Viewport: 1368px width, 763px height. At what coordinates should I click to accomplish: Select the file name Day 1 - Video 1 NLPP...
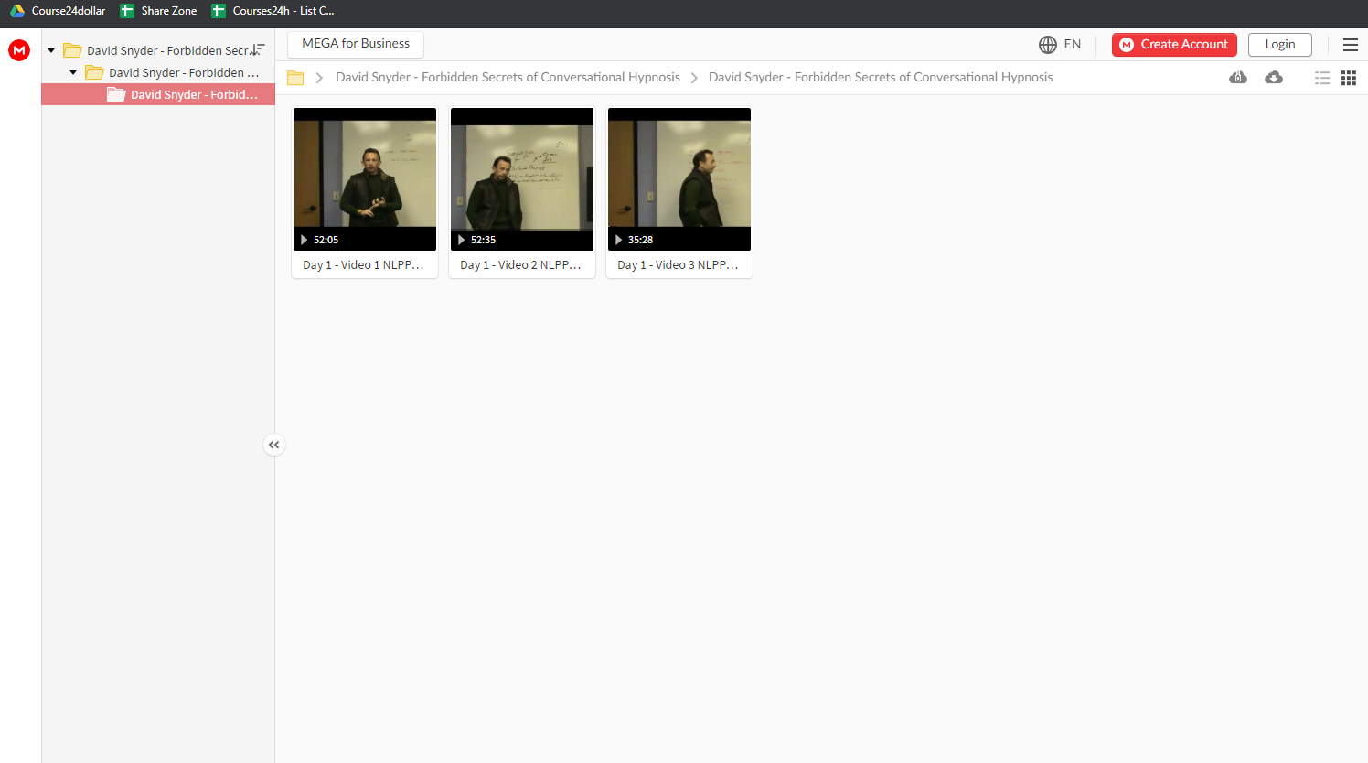point(364,264)
